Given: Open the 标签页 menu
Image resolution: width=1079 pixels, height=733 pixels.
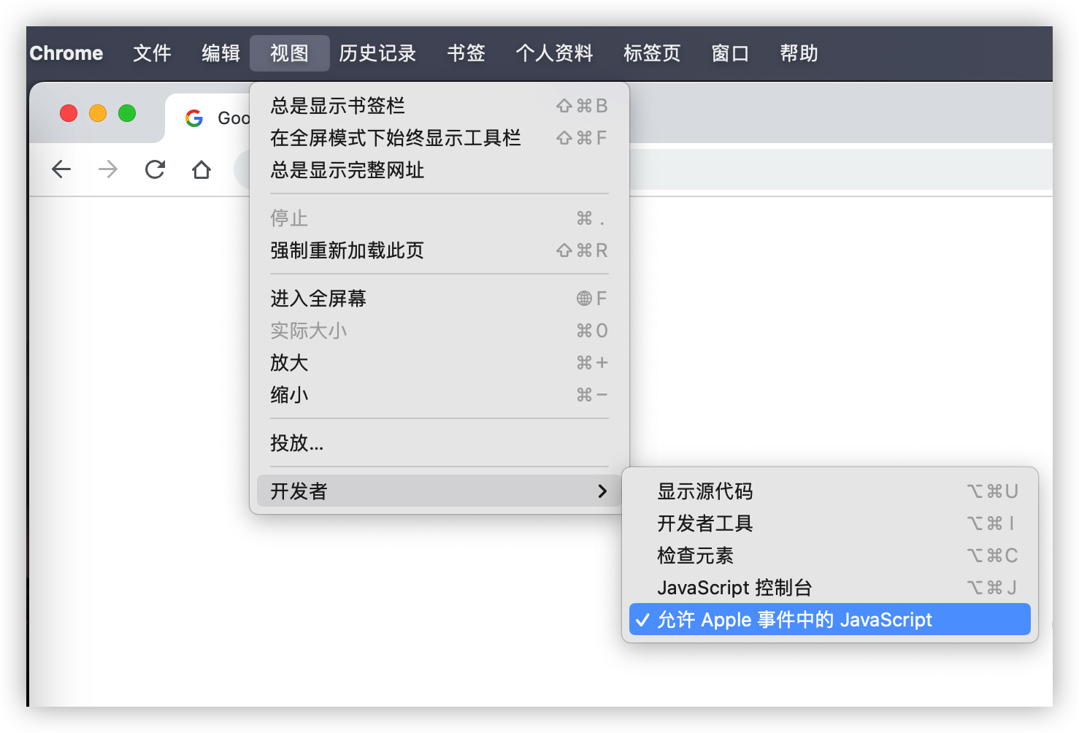Looking at the screenshot, I should coord(652,53).
